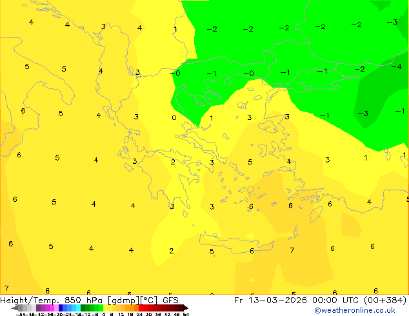Click the "[°C]" unit label
The height and width of the screenshot is (316, 409).
[x=149, y=301]
